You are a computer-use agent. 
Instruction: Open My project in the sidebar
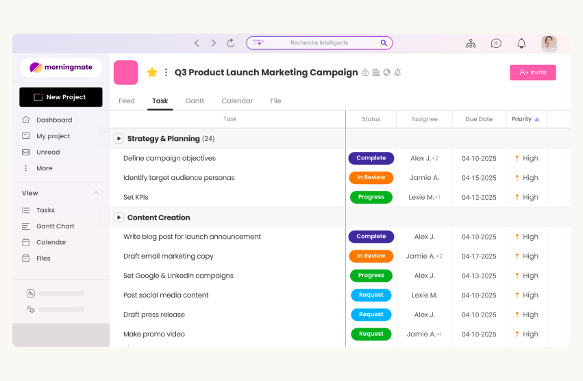coord(53,136)
